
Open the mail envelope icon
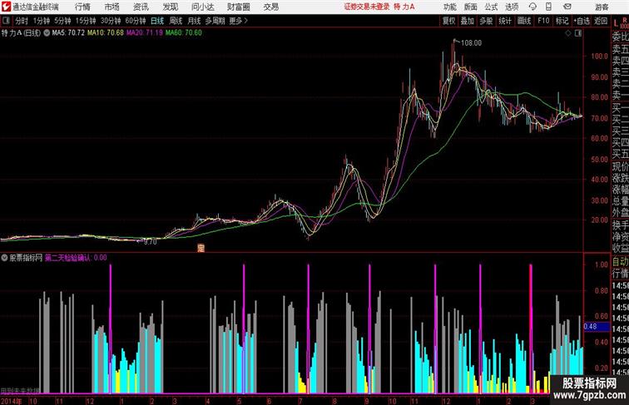tap(567, 7)
